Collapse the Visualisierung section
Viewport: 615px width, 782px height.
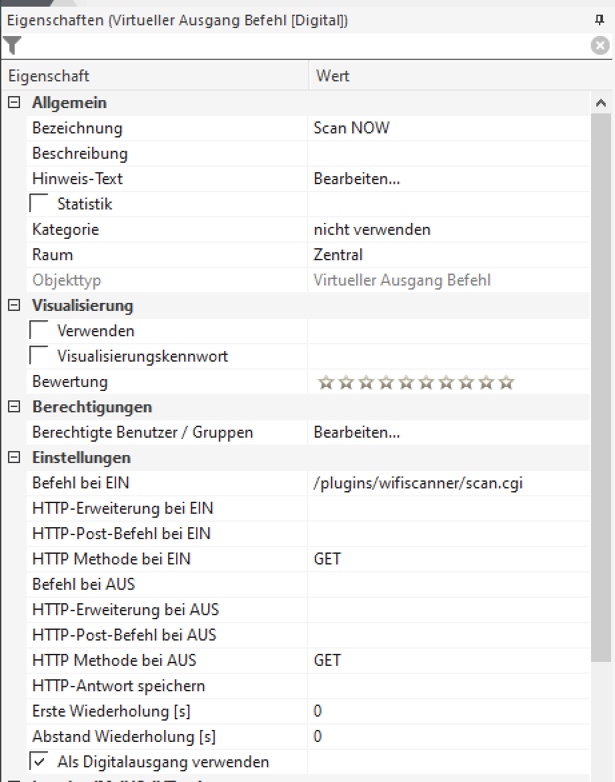13,306
